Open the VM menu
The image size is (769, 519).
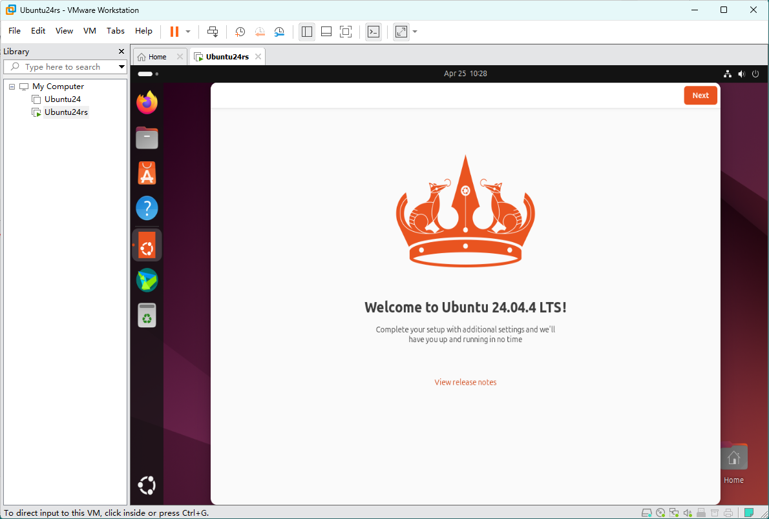(x=90, y=31)
